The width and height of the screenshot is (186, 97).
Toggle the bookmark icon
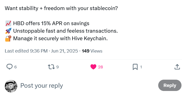[135, 67]
